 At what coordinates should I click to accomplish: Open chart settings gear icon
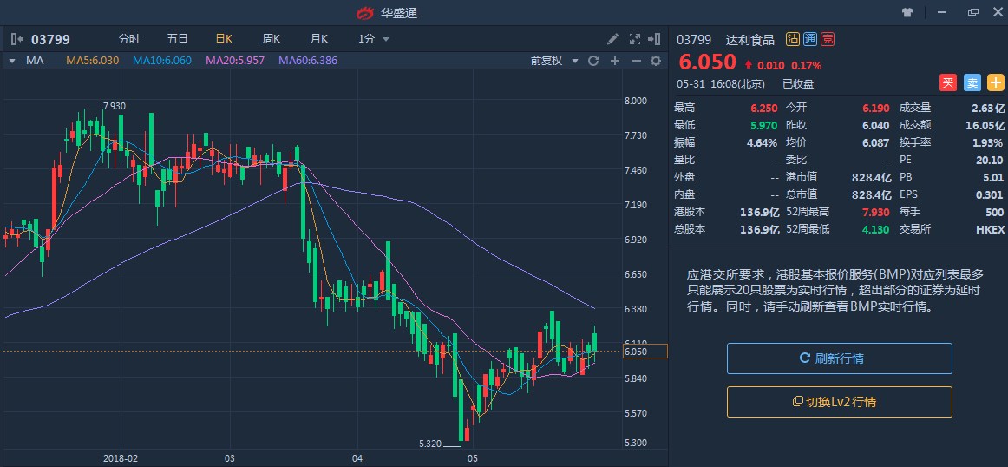click(x=656, y=61)
